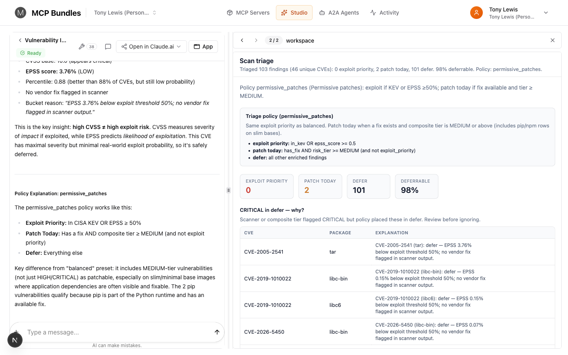Click the send message arrow icon
The height and width of the screenshot is (355, 568).
pos(217,332)
